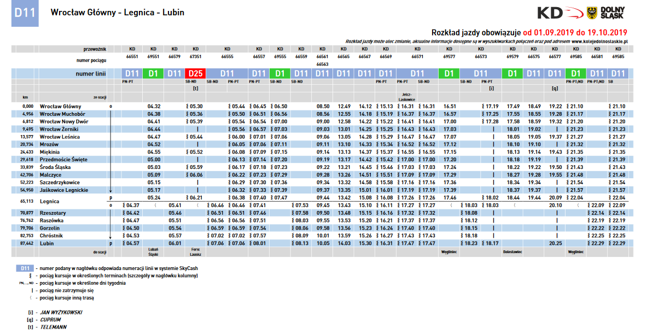Screen dimensions: 647x334
Task: Click the KD logo in the header
Action: tap(558, 13)
